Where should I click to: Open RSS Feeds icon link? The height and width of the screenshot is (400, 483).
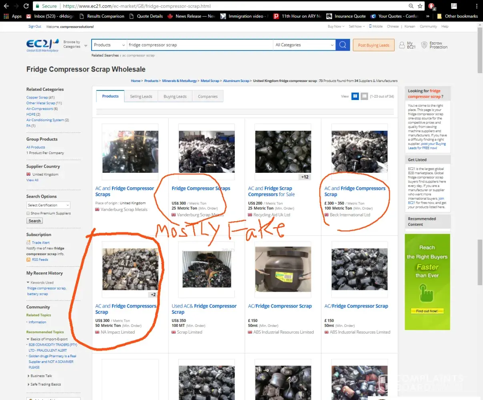click(28, 260)
